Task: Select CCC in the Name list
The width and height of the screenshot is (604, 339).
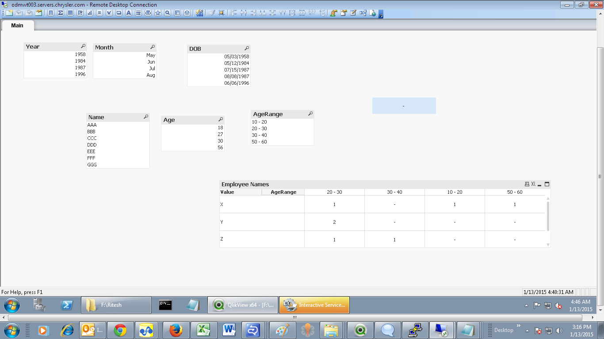Action: [x=118, y=139]
